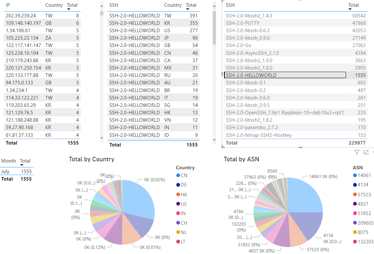Viewport: 374px width, 254px height.
Task: Click scroll-up arrow of SSH country table
Action: (x=214, y=6)
